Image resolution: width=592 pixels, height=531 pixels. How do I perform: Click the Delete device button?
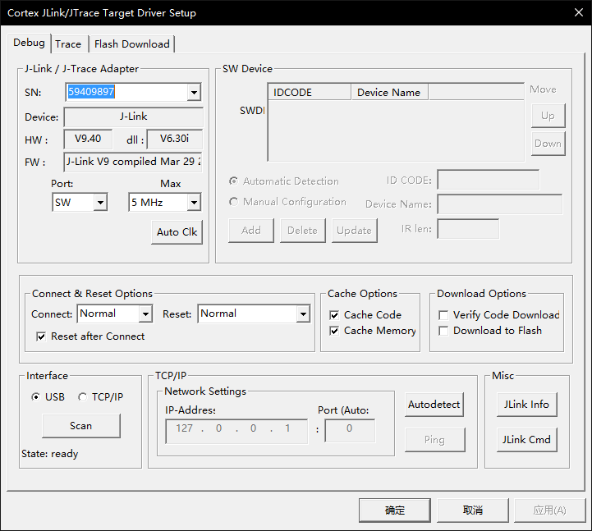pos(302,231)
